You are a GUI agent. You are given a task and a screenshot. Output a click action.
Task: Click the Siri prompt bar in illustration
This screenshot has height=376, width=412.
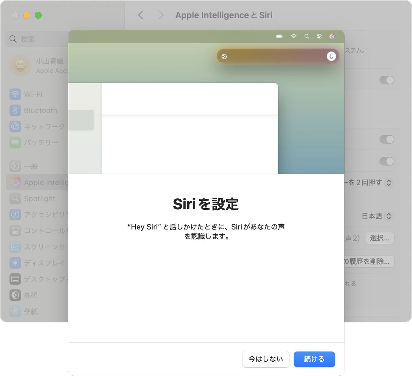tap(277, 56)
